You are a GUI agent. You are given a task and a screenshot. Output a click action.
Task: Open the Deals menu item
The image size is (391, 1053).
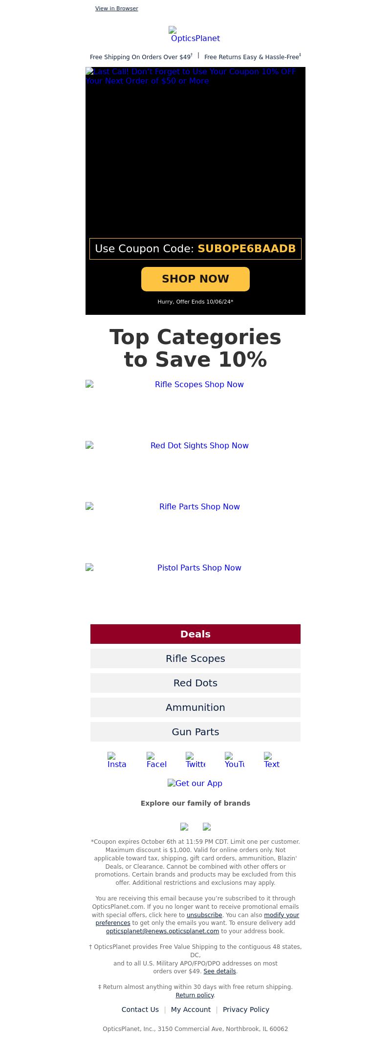point(195,634)
